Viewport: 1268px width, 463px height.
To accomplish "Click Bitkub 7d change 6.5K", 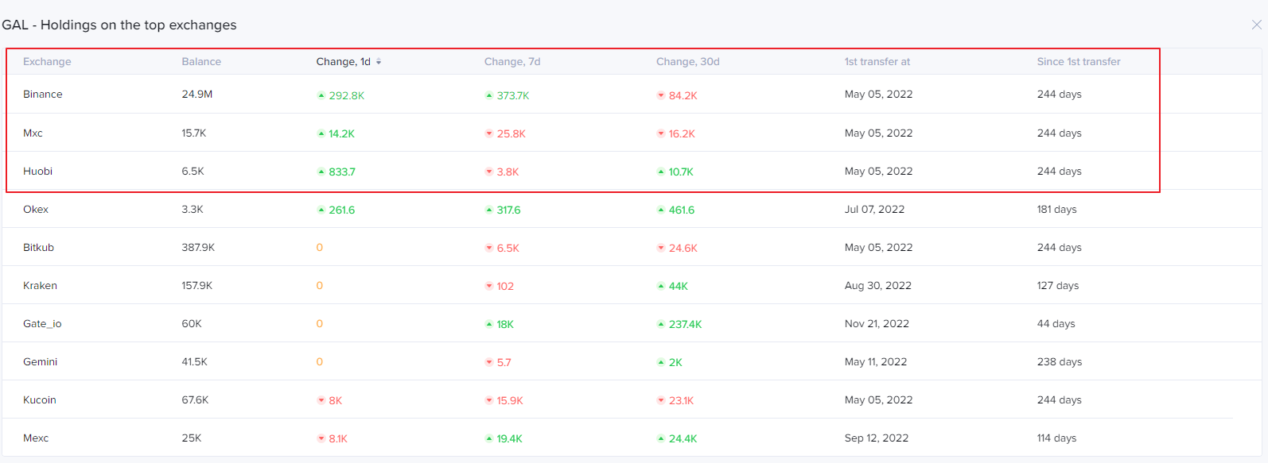I will (508, 248).
